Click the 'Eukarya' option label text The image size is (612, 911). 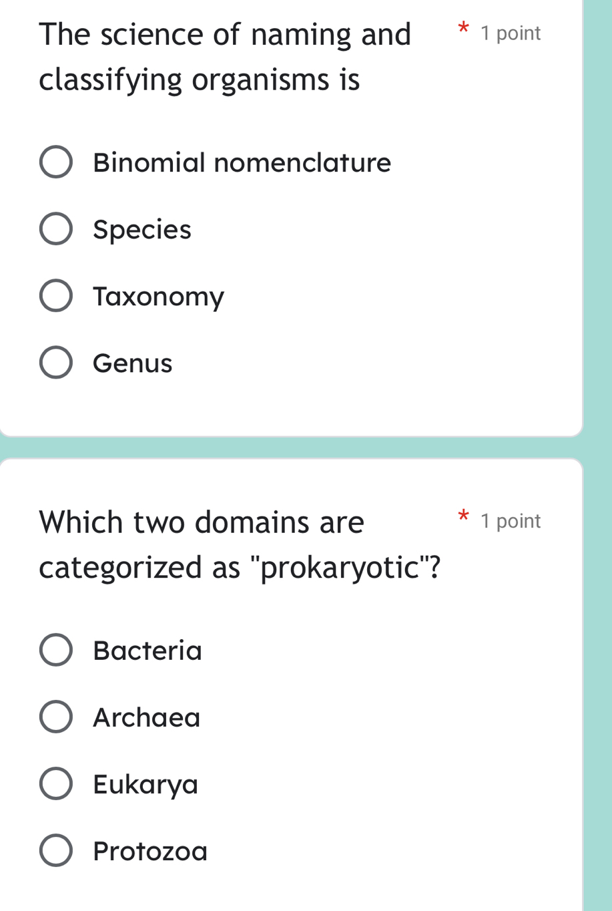tap(145, 784)
